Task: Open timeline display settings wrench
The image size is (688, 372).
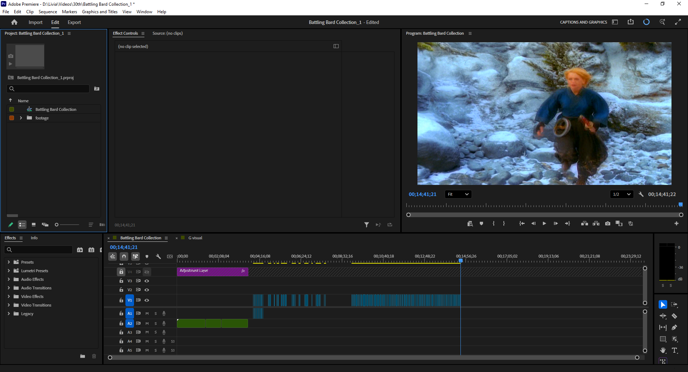Action: (x=158, y=256)
